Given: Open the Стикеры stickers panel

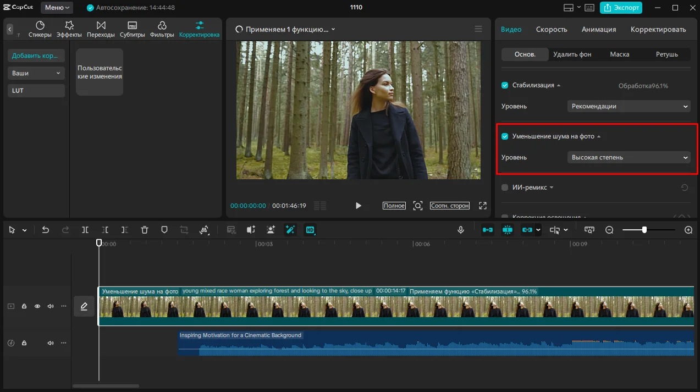Looking at the screenshot, I should 40,29.
